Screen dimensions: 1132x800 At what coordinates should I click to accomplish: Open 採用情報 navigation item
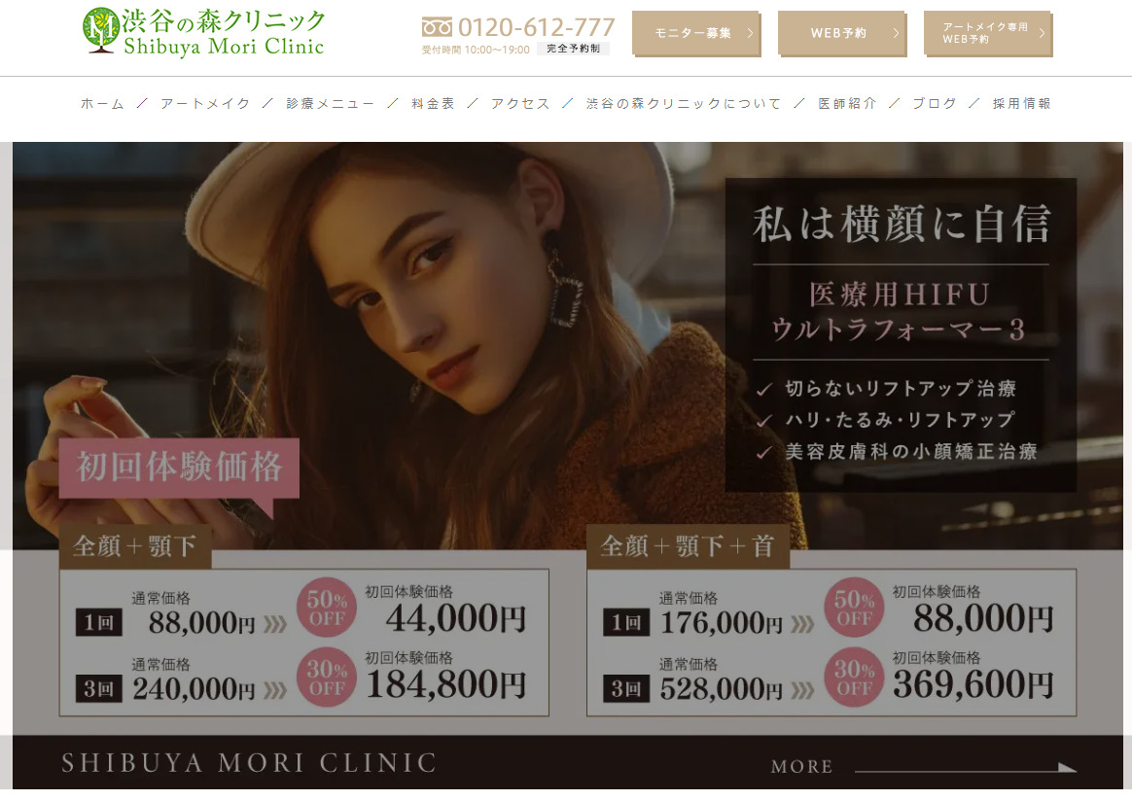coord(1021,104)
